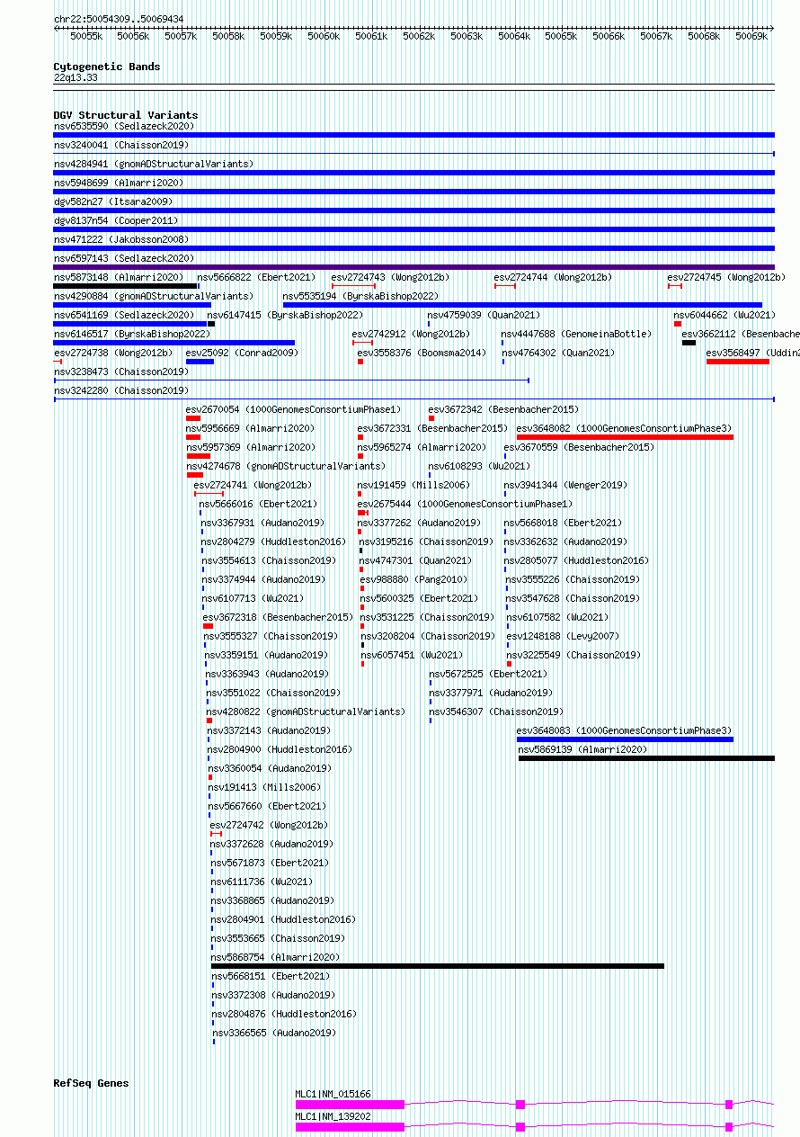800x1137 pixels.
Task: Open the nsv4284941 gnomADStructuralVariants label
Action: (154, 165)
